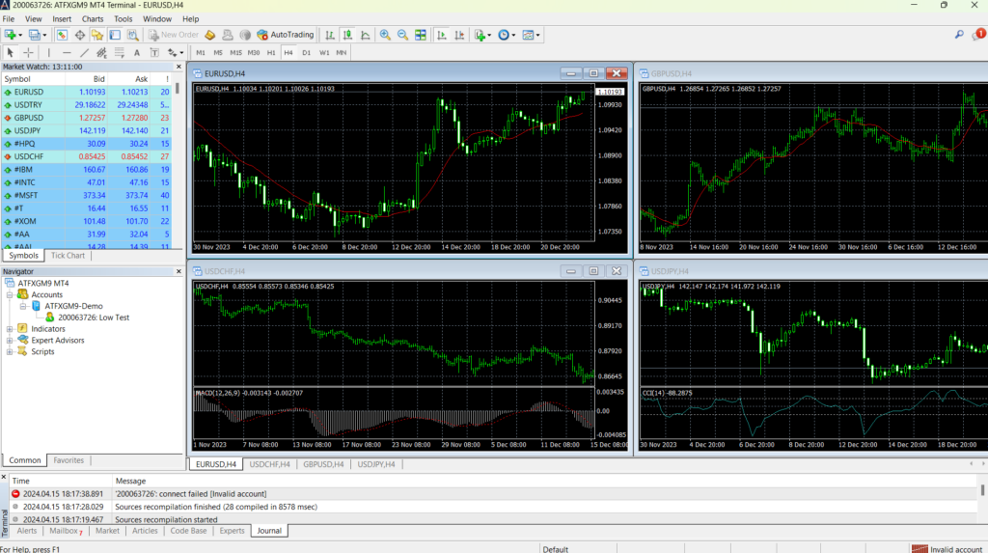Viewport: 988px width, 553px height.
Task: Open the Templates toolbar icon
Action: (x=528, y=36)
